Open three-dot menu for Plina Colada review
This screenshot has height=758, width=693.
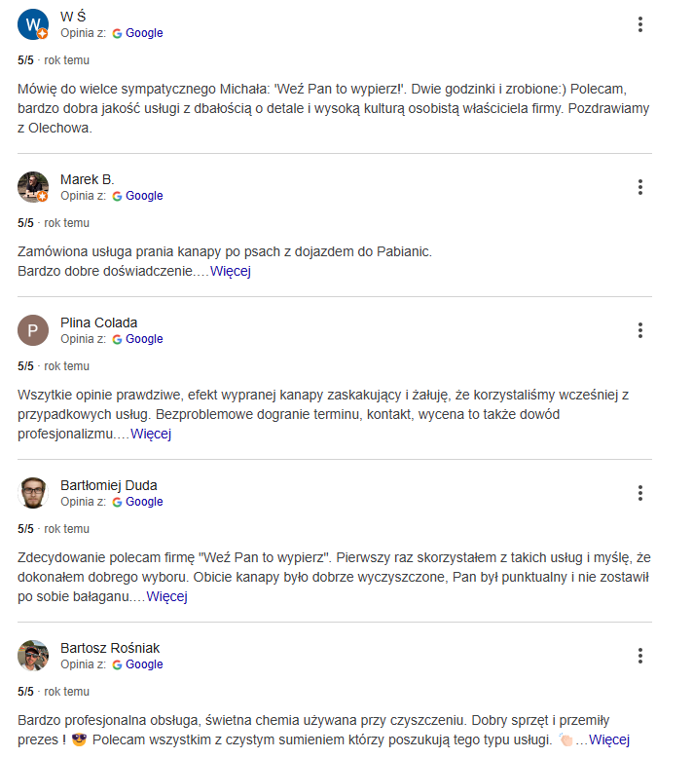[x=639, y=330]
